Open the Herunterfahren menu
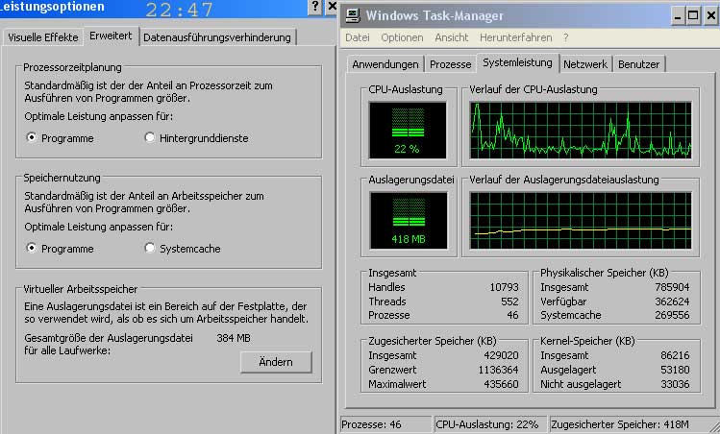The image size is (720, 434). tap(515, 37)
